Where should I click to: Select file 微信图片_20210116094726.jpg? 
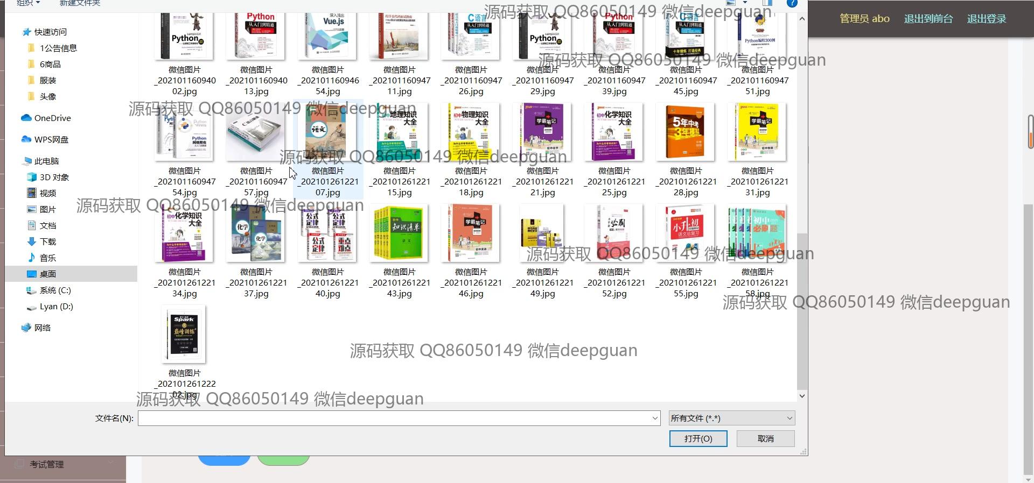tap(471, 54)
